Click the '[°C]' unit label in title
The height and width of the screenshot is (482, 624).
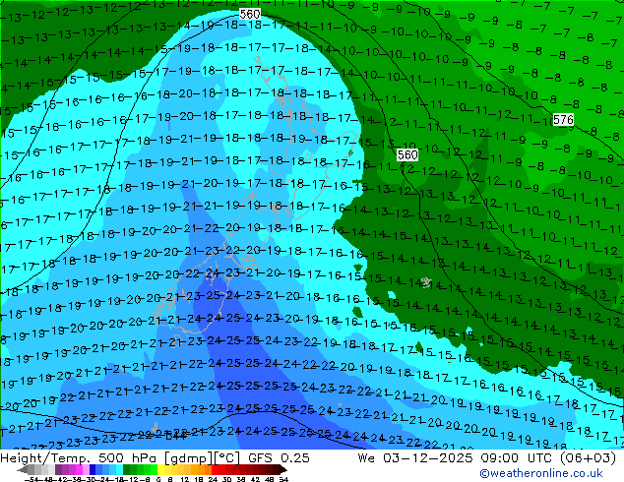(x=227, y=458)
